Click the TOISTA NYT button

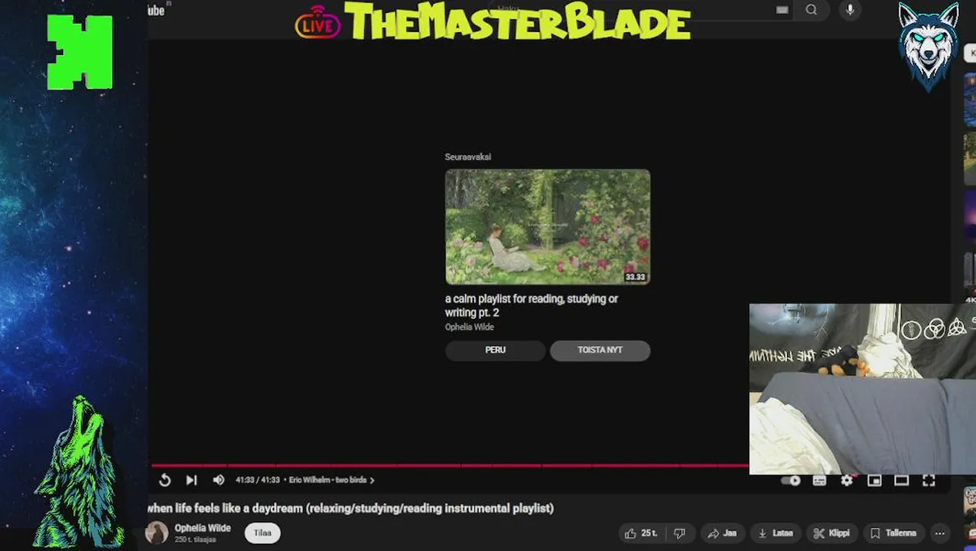point(600,350)
